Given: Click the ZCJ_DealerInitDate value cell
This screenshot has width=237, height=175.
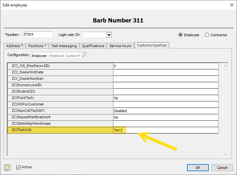Looking at the screenshot, I should tap(166, 72).
